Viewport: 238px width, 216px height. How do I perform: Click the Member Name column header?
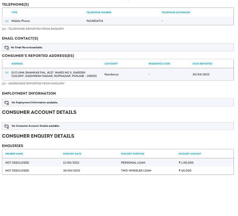[14, 154]
